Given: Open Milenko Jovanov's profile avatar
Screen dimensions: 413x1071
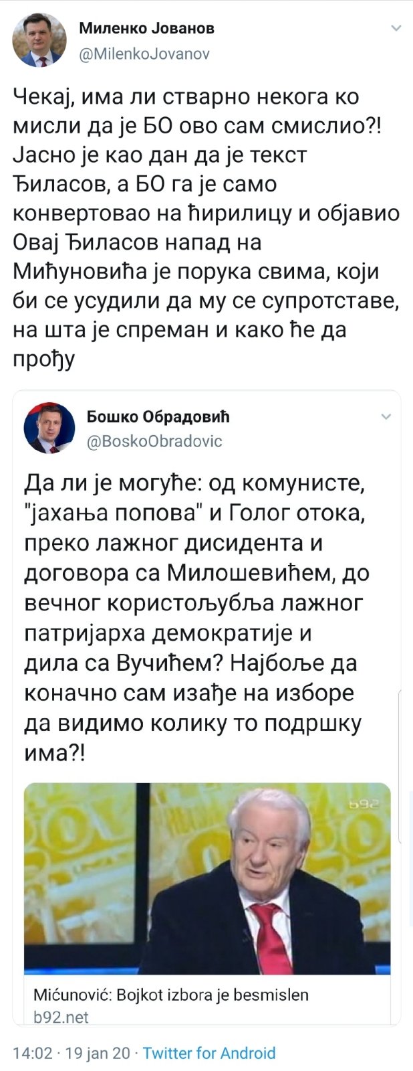Looking at the screenshot, I should tap(39, 40).
